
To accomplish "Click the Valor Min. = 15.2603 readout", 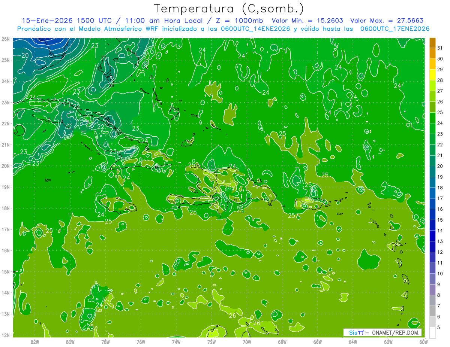I will [x=307, y=21].
